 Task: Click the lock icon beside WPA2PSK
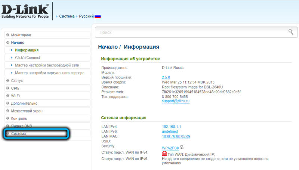pos(181,147)
